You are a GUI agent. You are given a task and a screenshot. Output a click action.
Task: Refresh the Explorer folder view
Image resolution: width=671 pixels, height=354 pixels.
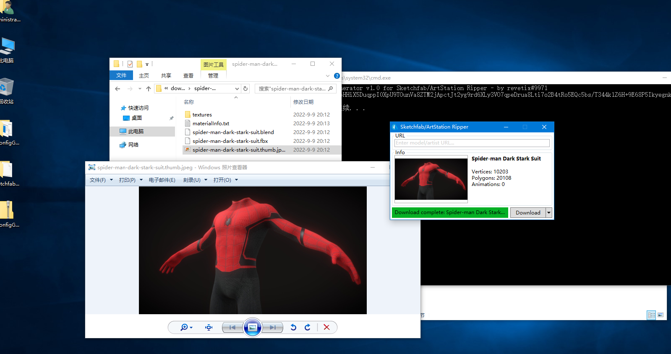[x=245, y=89]
